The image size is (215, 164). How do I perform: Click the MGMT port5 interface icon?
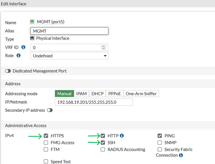(32, 22)
